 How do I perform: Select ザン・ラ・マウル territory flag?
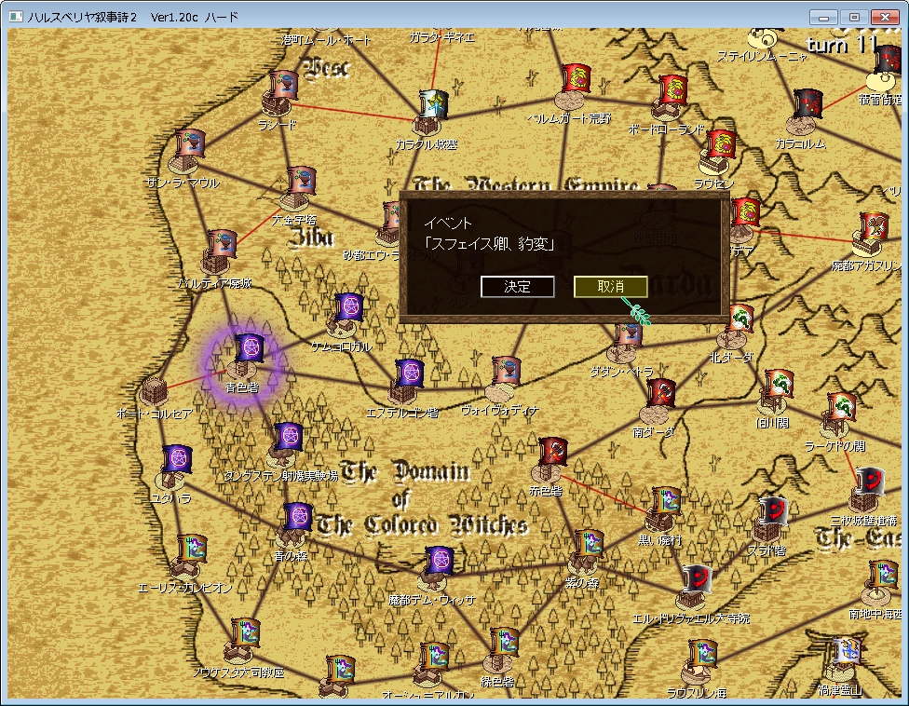click(x=191, y=145)
